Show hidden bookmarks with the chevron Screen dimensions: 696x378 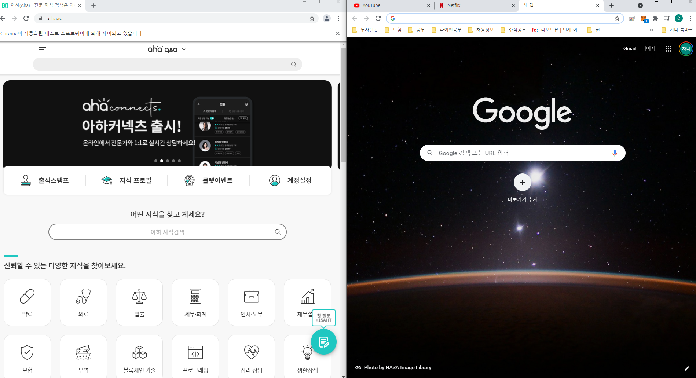[x=651, y=30]
